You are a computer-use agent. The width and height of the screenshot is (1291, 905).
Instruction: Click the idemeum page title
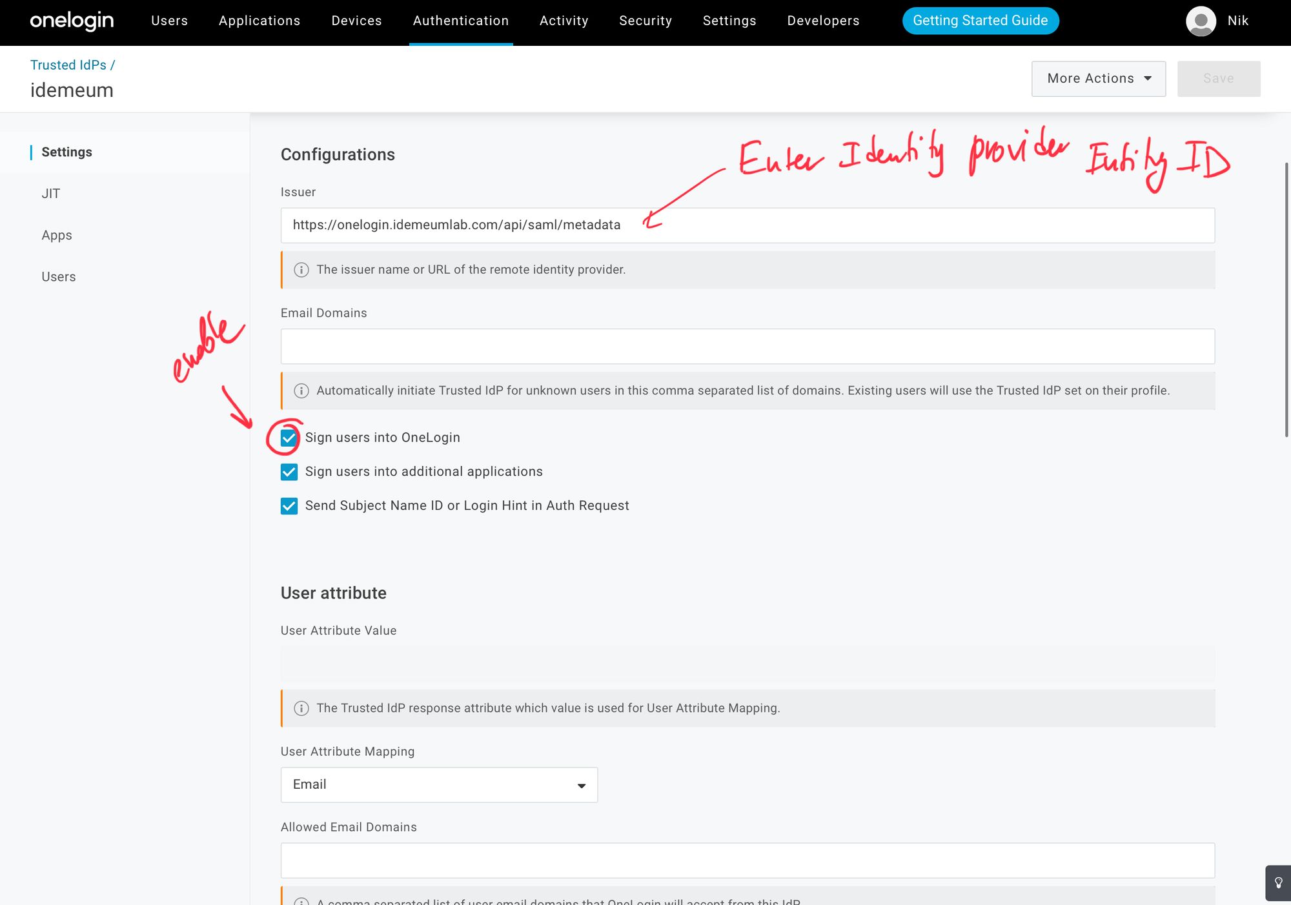[72, 90]
